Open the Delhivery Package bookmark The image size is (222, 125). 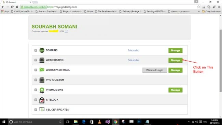click(x=130, y=11)
